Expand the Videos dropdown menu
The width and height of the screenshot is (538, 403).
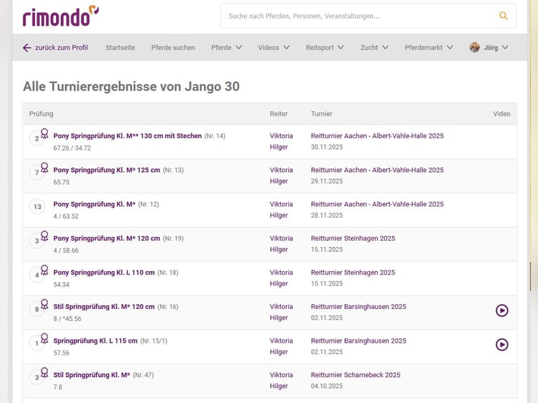coord(273,48)
